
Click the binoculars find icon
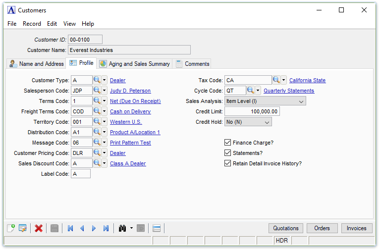coord(122,228)
